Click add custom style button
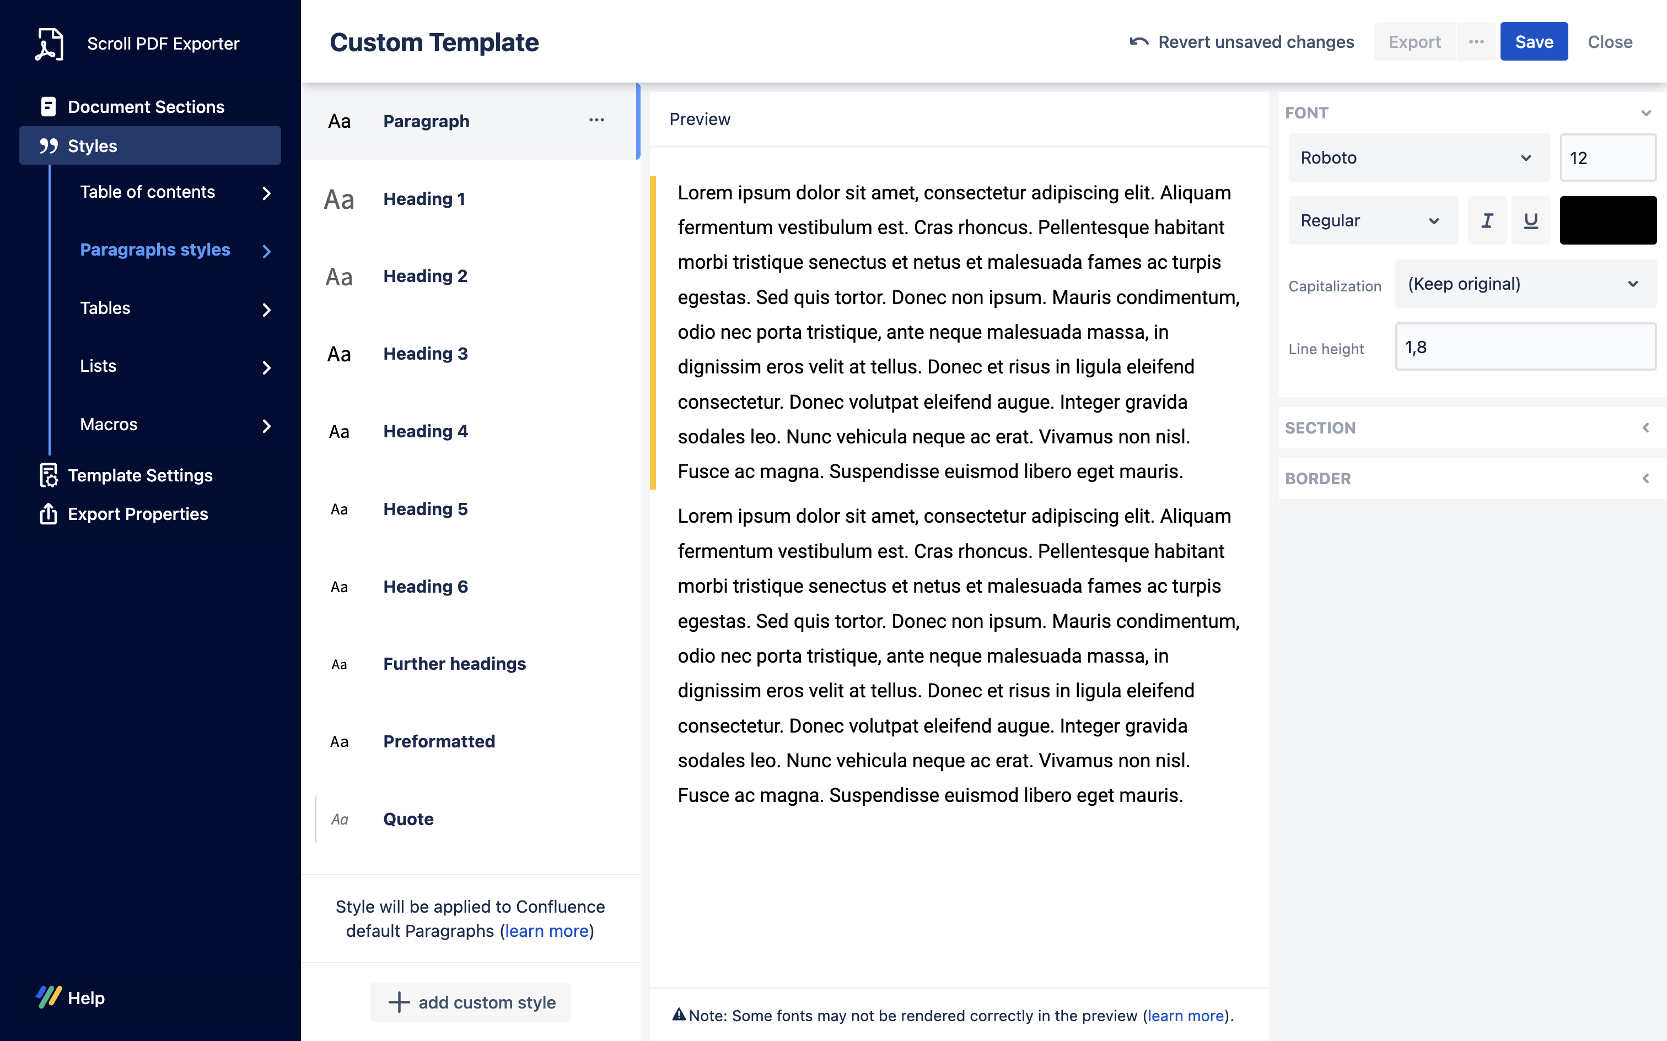1667x1041 pixels. 471,1002
